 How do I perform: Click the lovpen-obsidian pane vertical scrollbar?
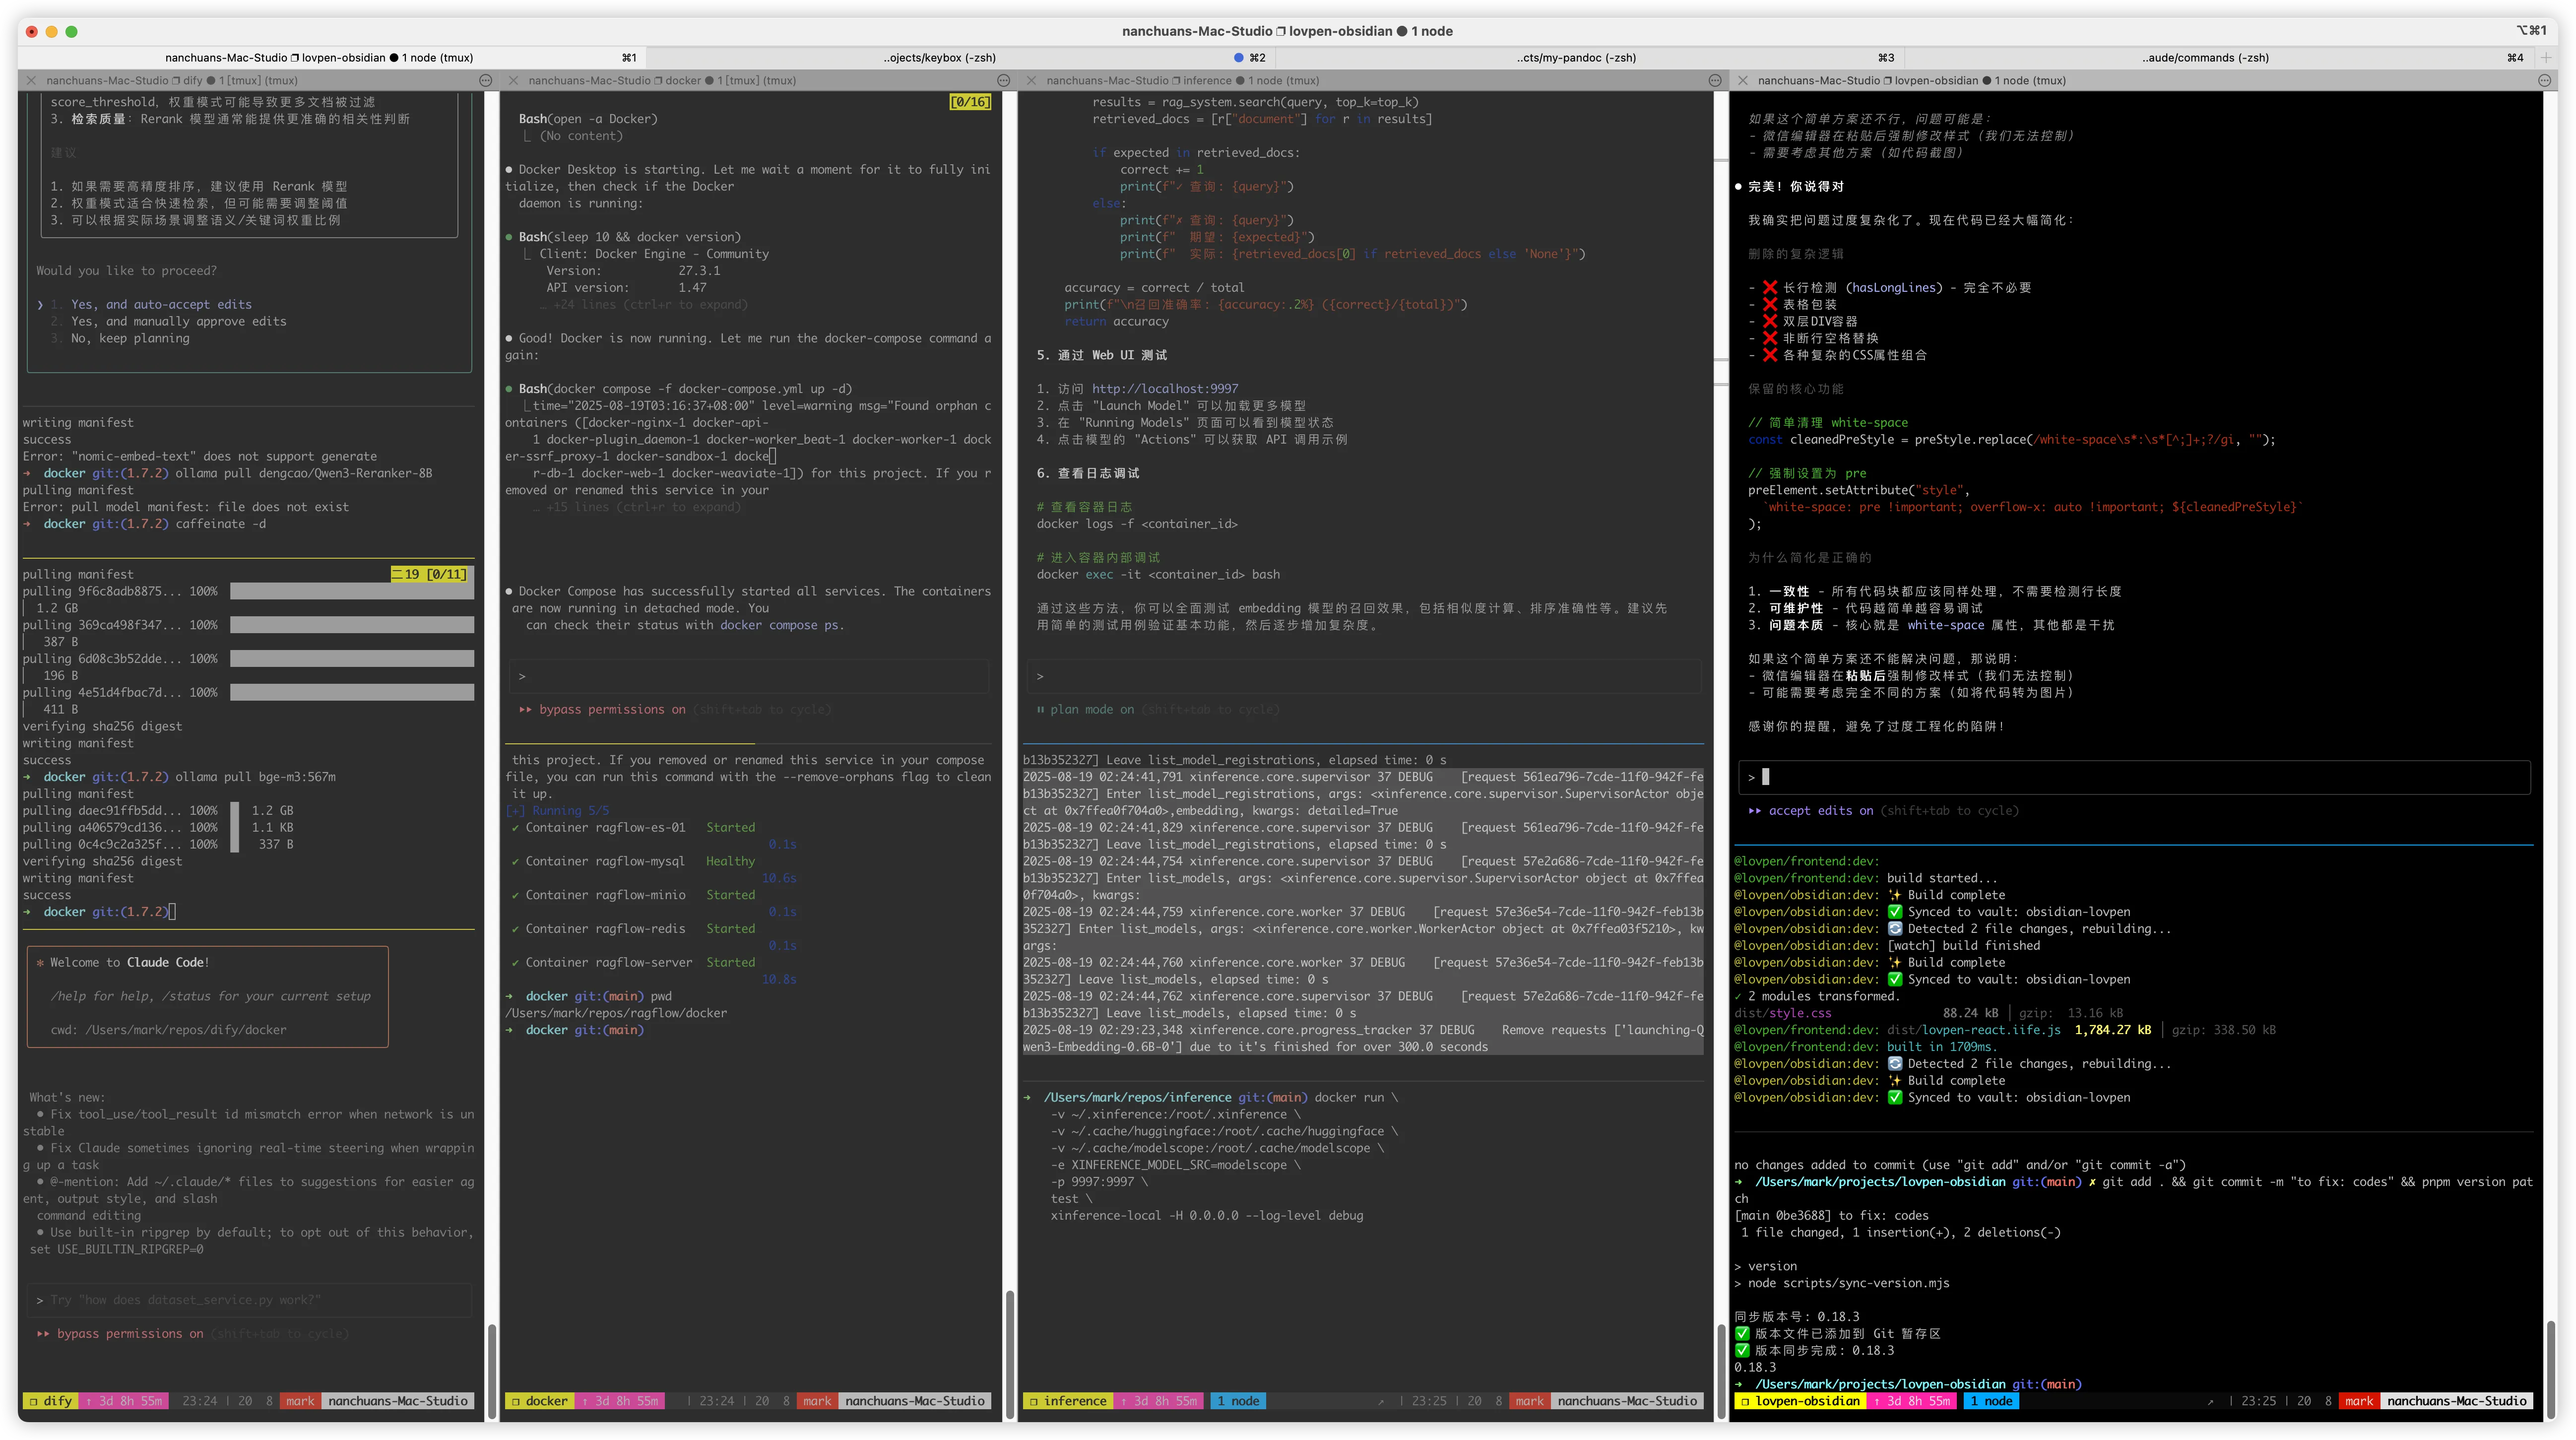(x=2551, y=1370)
